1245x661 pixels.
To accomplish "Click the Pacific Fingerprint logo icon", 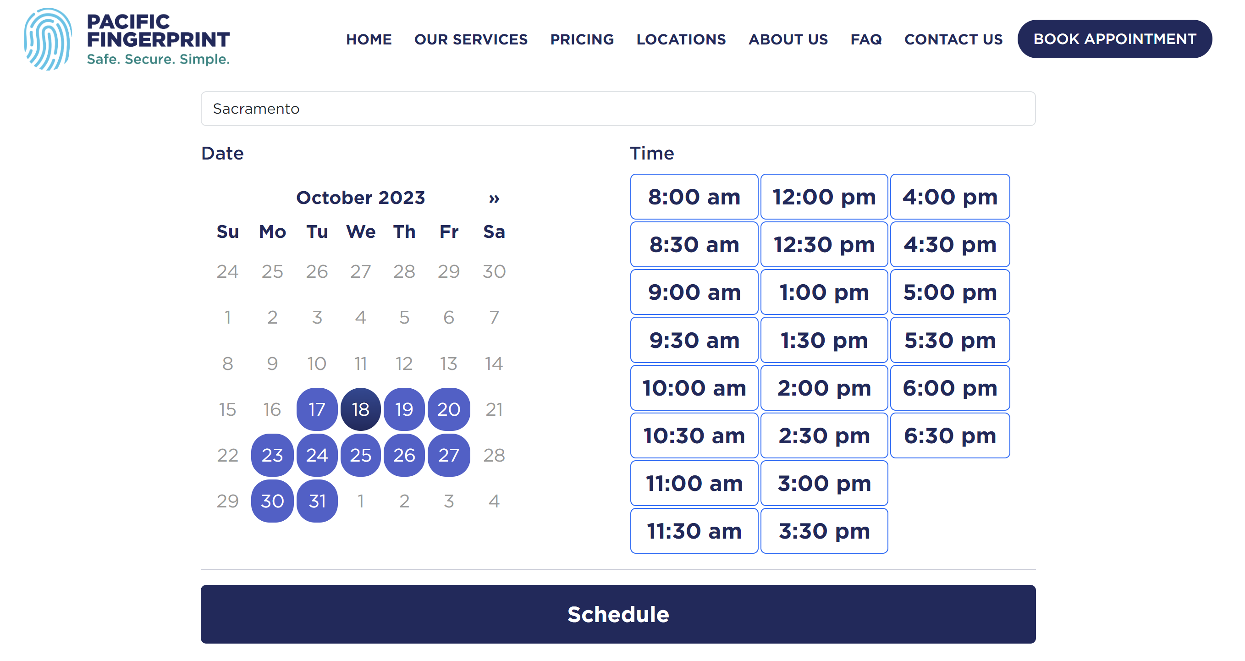I will pos(48,39).
